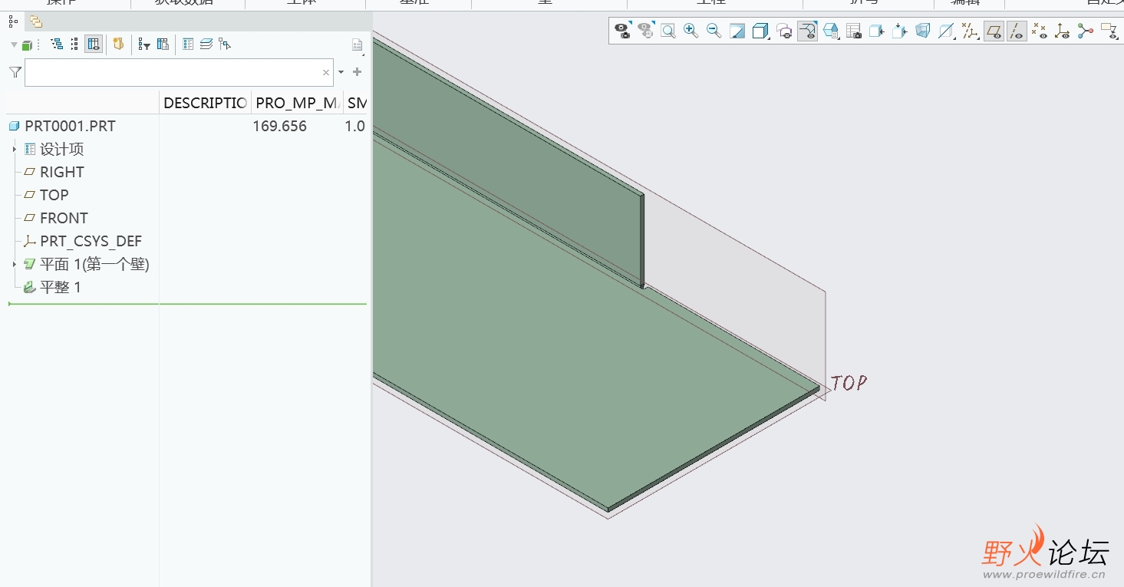Viewport: 1124px width, 587px height.
Task: Click the dotted list icon in tree toolbar
Action: click(x=74, y=45)
